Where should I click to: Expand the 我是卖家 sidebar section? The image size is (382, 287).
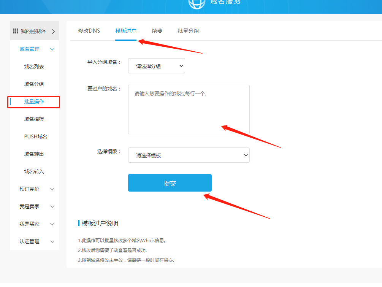point(52,206)
